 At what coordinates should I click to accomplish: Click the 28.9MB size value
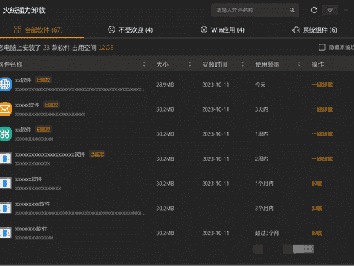click(x=165, y=85)
